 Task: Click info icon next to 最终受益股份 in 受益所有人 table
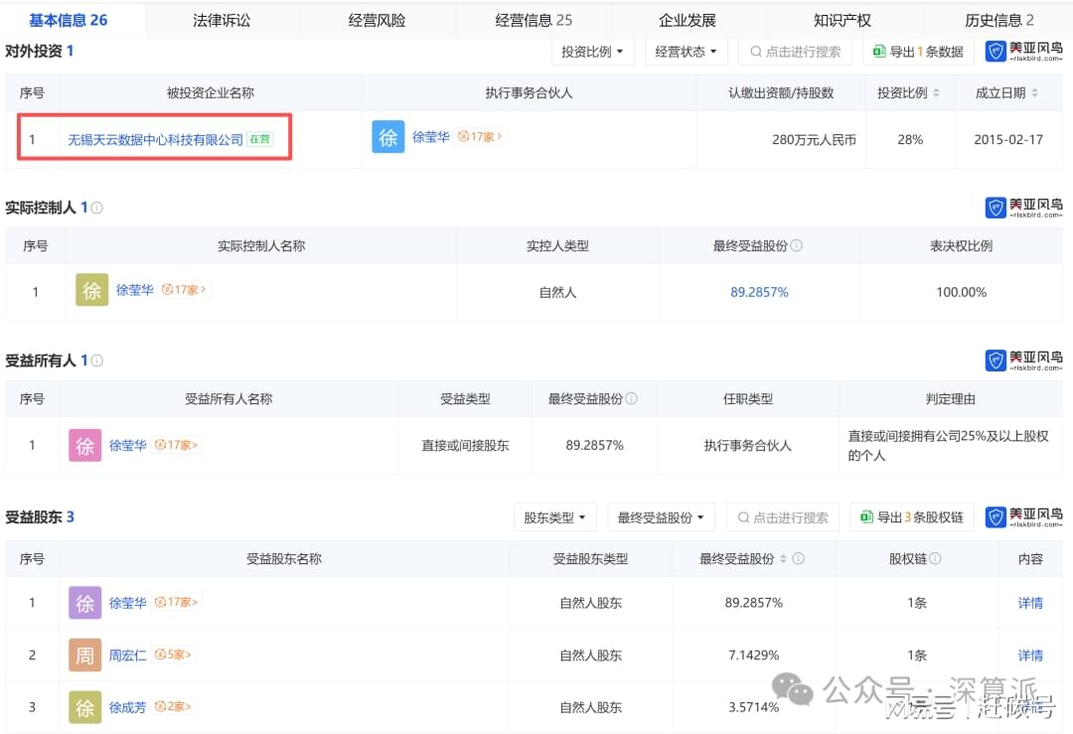point(631,399)
